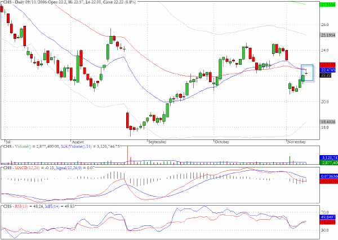
Task: Click the 26.0 price axis value
Action: click(325, 25)
